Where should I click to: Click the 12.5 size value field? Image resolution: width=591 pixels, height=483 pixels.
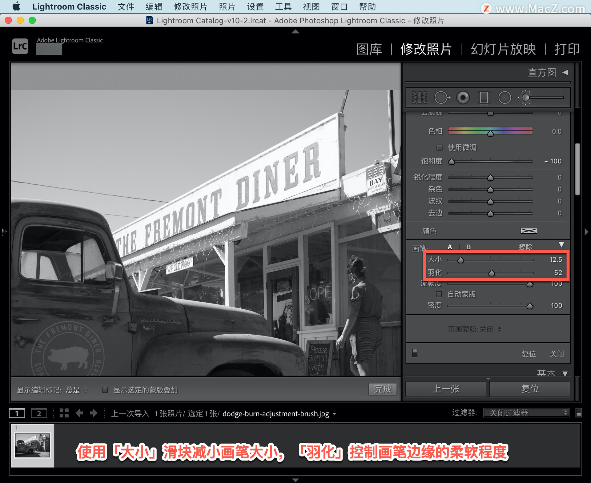point(556,260)
